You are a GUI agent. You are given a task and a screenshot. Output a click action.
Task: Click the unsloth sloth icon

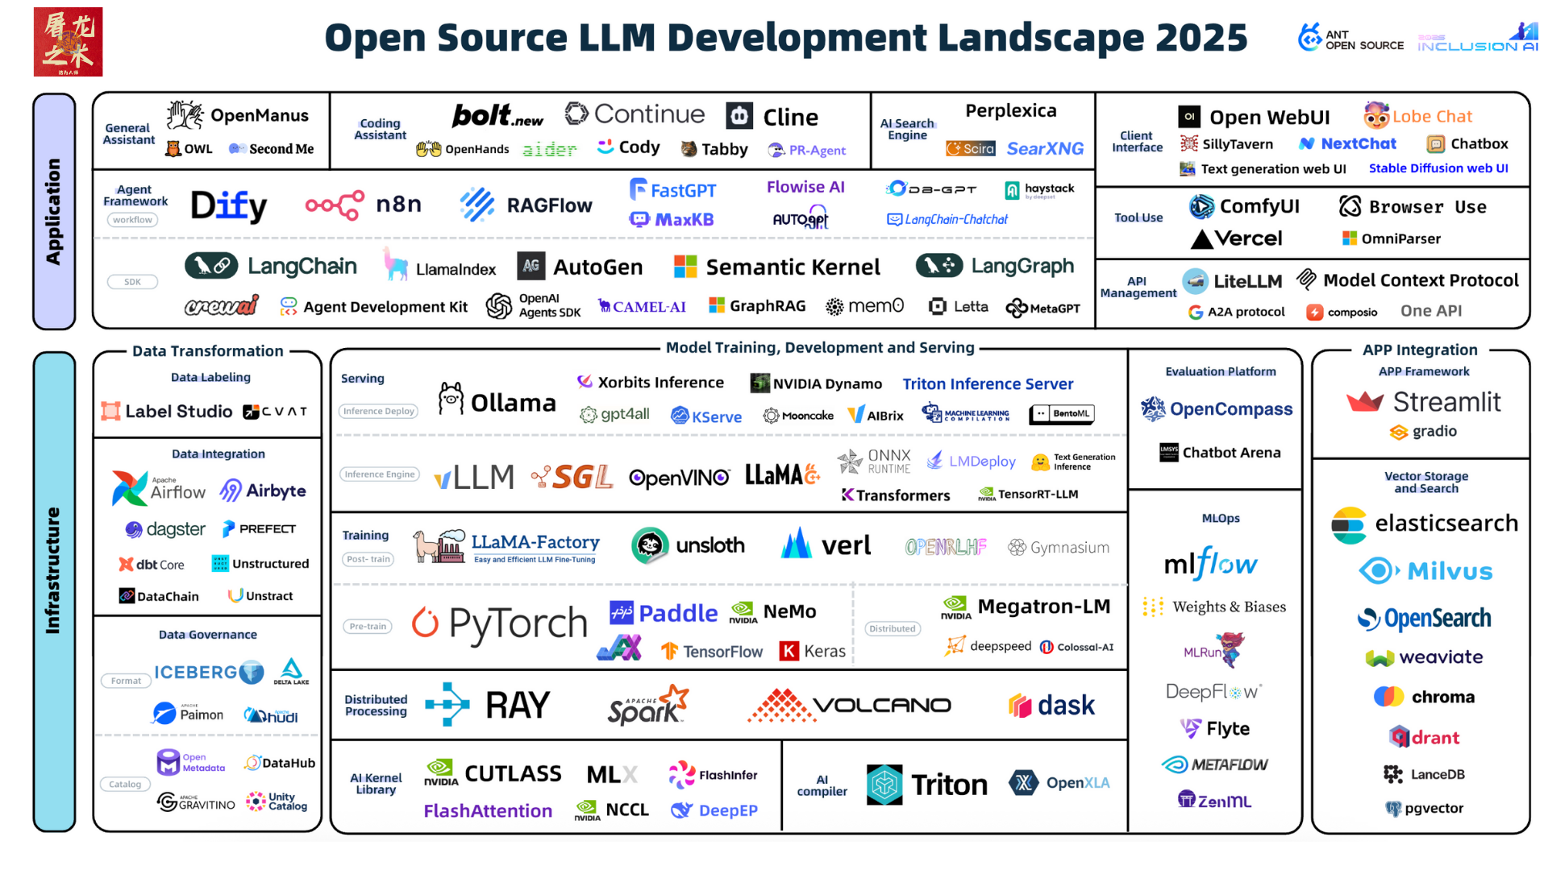(x=650, y=545)
